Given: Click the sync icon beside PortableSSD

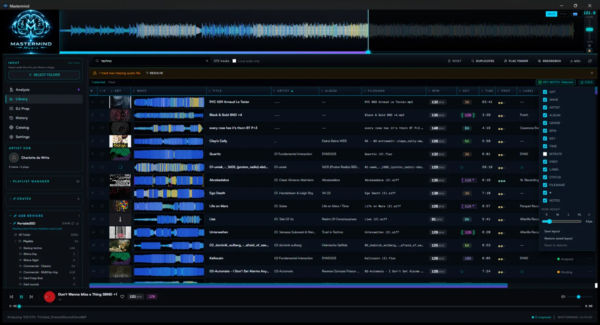Looking at the screenshot, I should click(73, 223).
